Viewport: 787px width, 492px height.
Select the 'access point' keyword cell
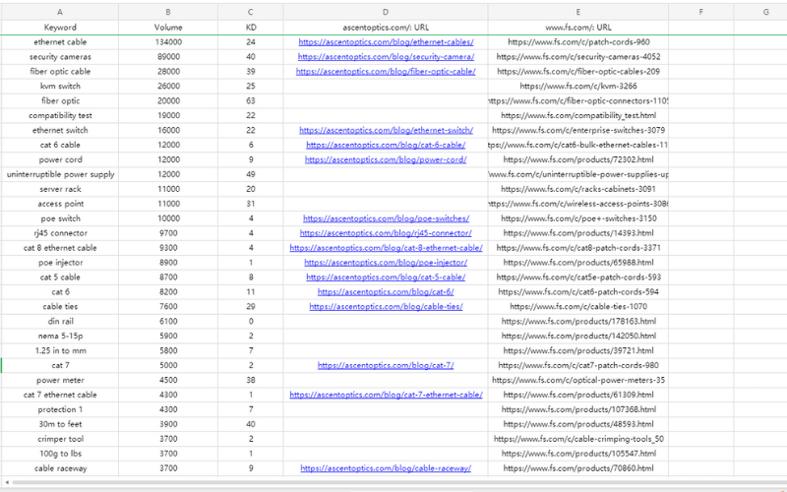point(60,204)
